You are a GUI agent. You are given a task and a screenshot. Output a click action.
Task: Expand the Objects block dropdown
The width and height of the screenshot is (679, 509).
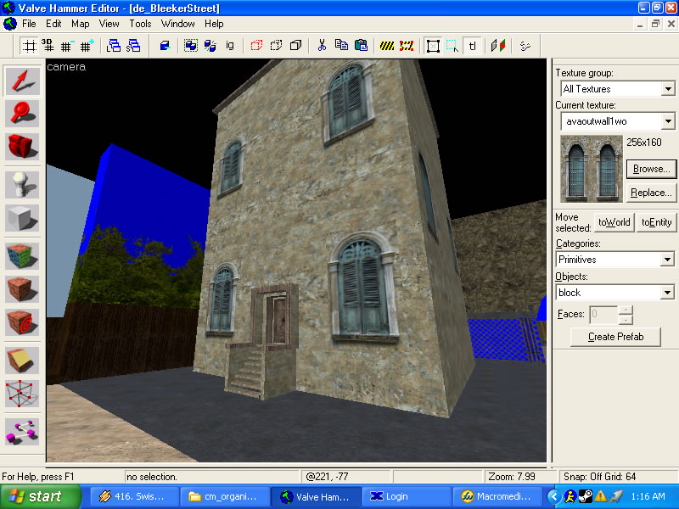click(668, 293)
